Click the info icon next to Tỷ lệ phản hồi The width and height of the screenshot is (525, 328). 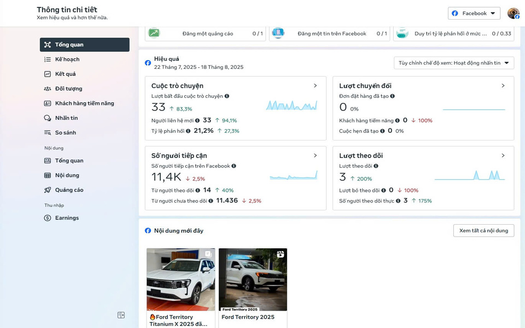(188, 131)
